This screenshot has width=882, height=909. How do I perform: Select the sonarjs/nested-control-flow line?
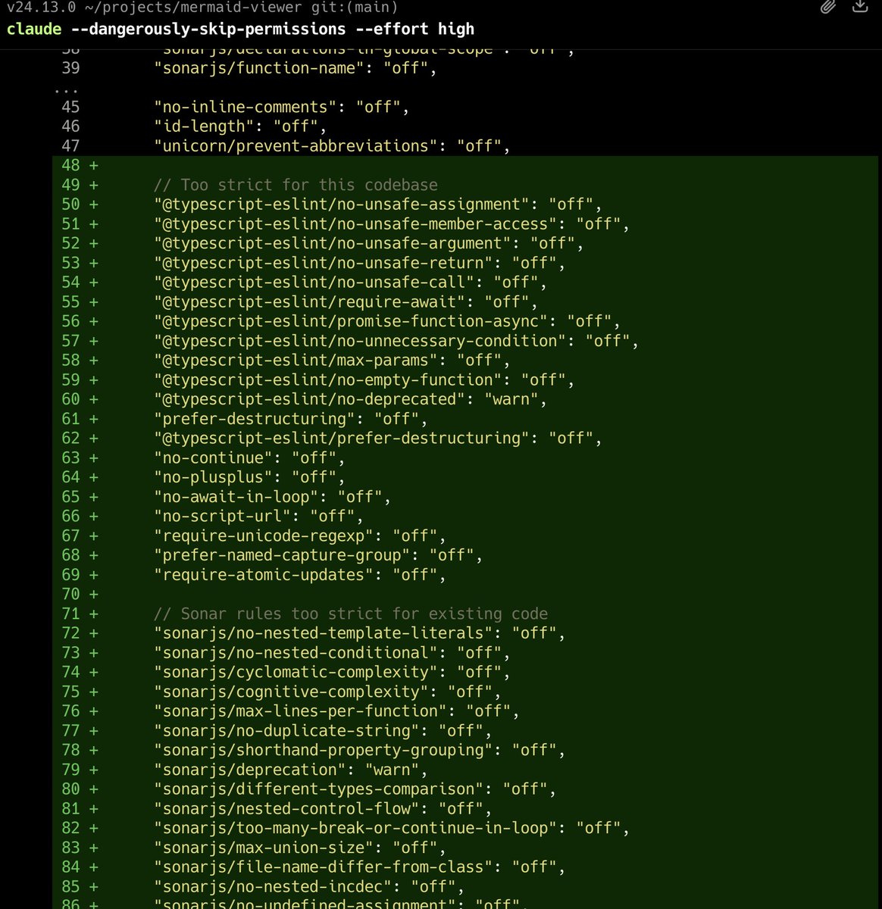323,810
